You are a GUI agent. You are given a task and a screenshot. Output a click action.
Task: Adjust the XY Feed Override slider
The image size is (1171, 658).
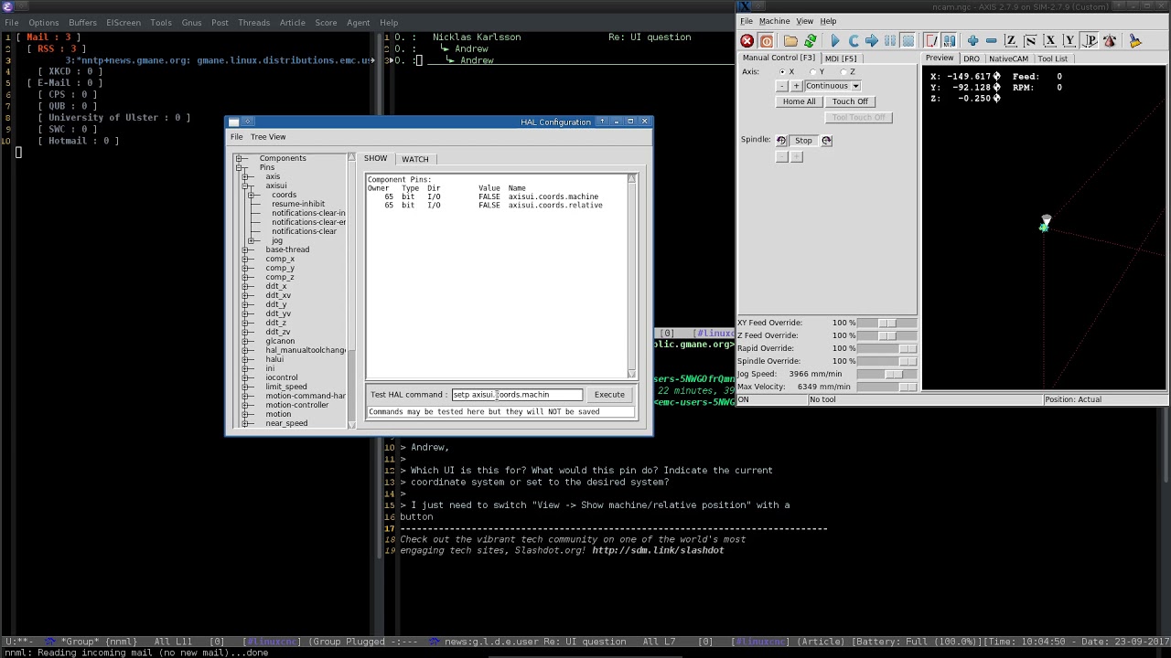click(x=887, y=323)
